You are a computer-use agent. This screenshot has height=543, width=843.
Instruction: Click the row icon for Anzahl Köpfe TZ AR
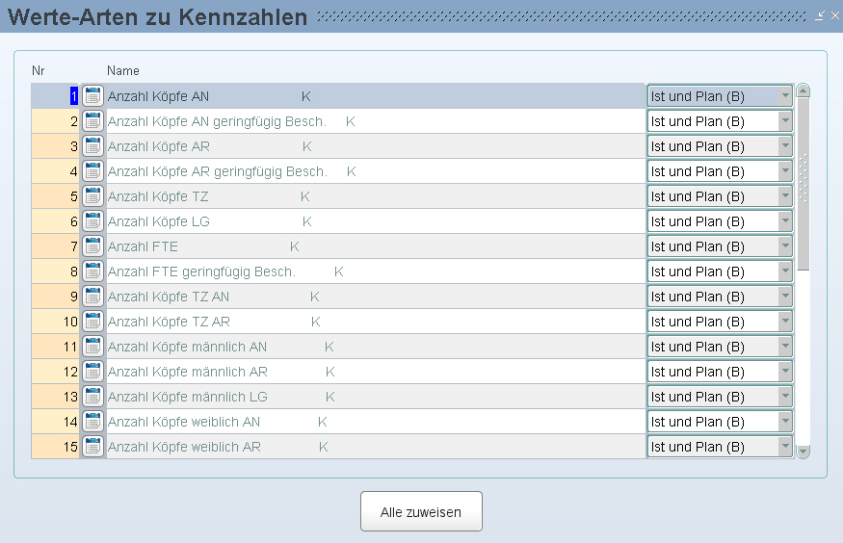click(92, 322)
